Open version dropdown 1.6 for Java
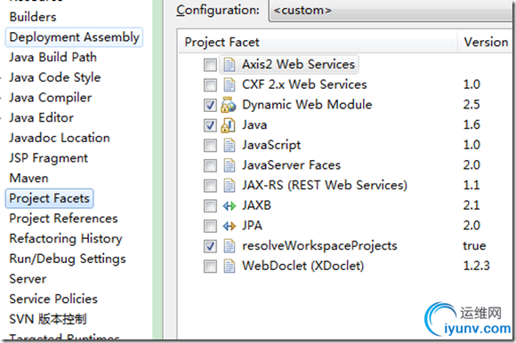 pos(472,124)
